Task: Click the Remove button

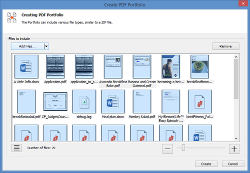Action: click(226, 46)
